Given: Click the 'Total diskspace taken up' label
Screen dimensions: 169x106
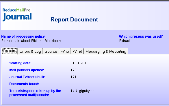Looking at the screenshot, I should point(35,93).
